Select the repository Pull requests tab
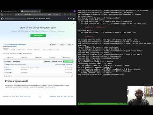The width and height of the screenshot is (153, 115). (x=21, y=50)
